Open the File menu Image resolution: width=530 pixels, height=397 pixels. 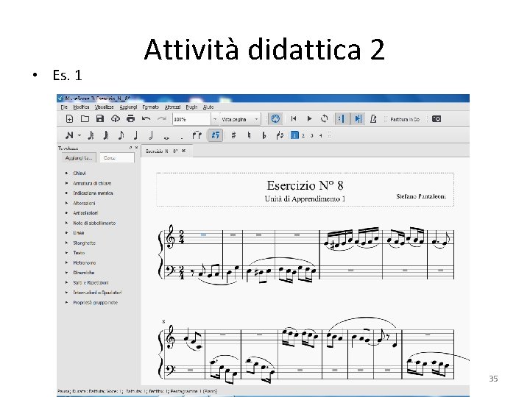(64, 107)
